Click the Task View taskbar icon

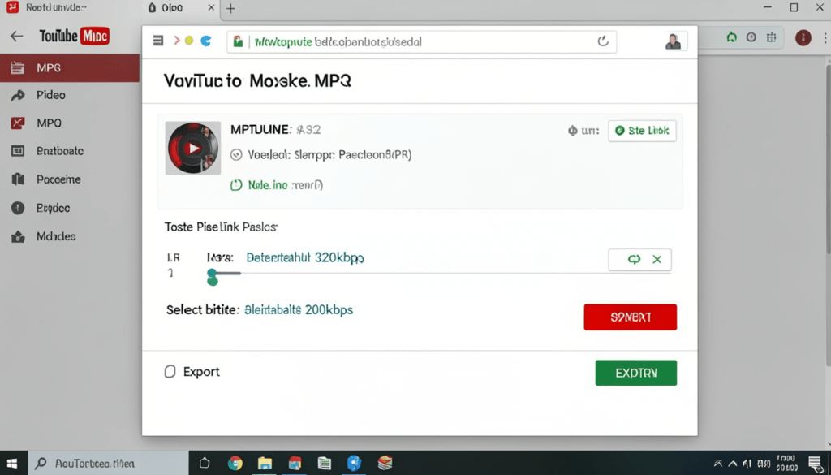click(205, 464)
